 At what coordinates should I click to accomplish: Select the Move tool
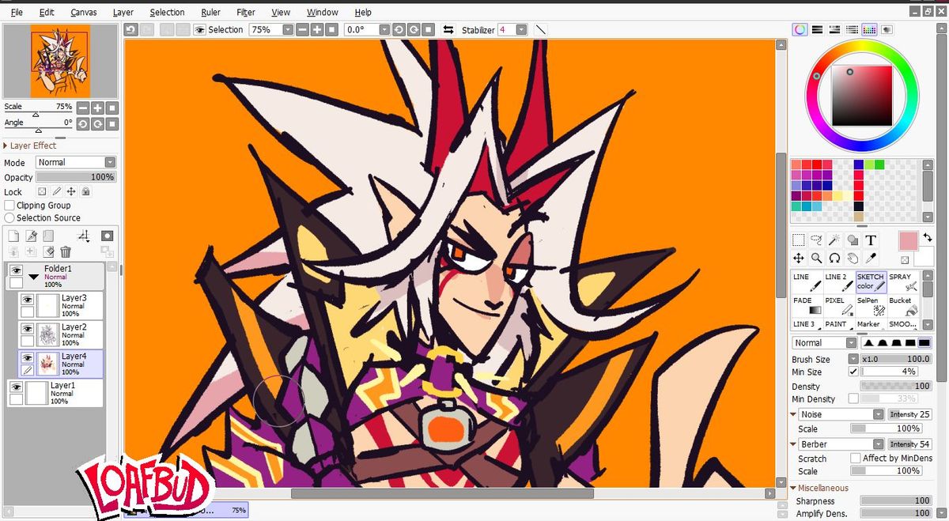[799, 259]
